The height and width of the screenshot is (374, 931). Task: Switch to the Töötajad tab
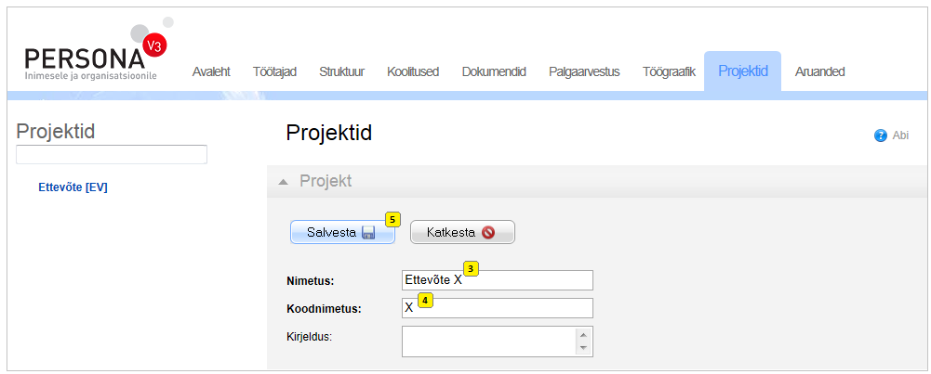pos(274,71)
